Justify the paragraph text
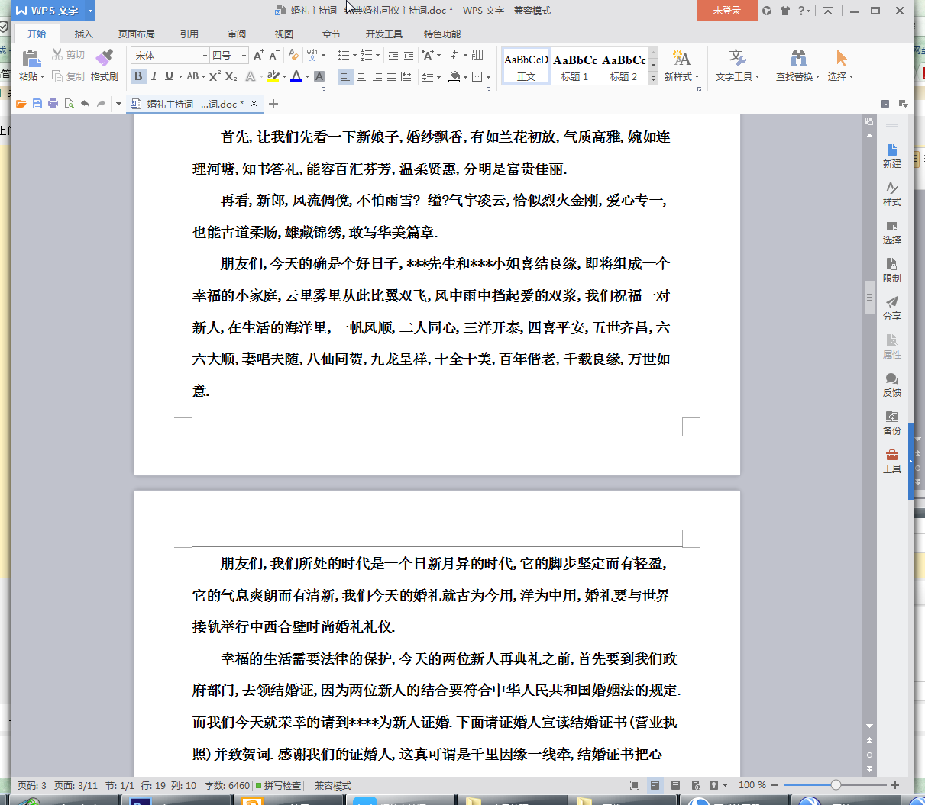 point(392,76)
